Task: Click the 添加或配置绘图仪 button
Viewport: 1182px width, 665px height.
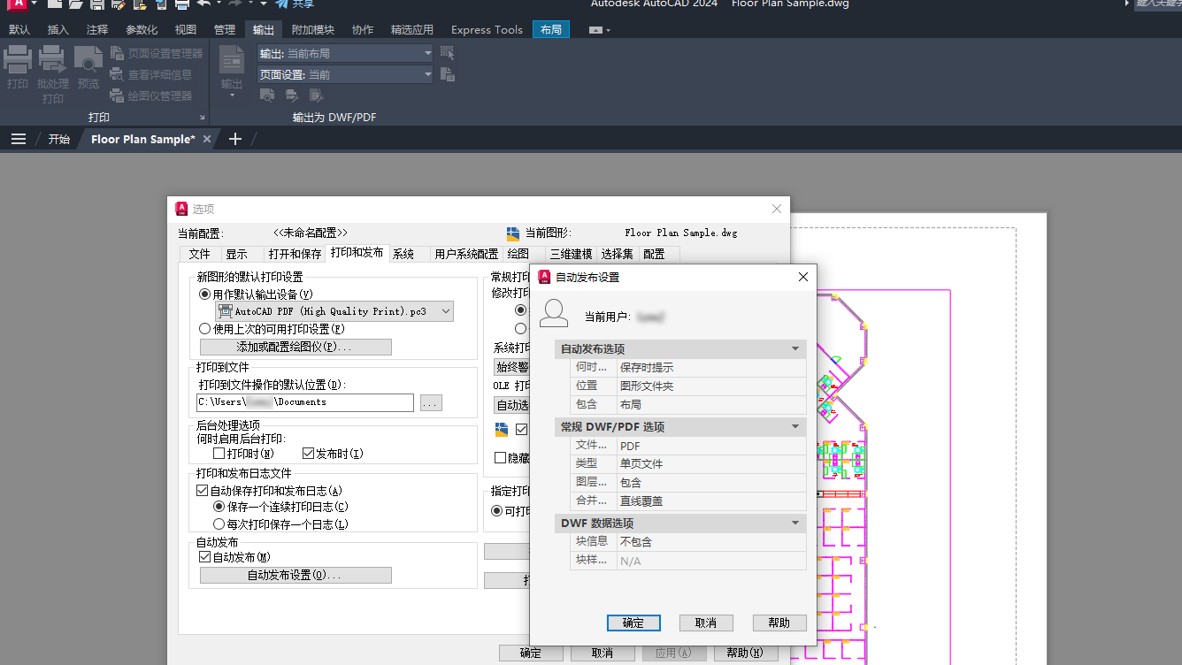Action: pyautogui.click(x=295, y=347)
